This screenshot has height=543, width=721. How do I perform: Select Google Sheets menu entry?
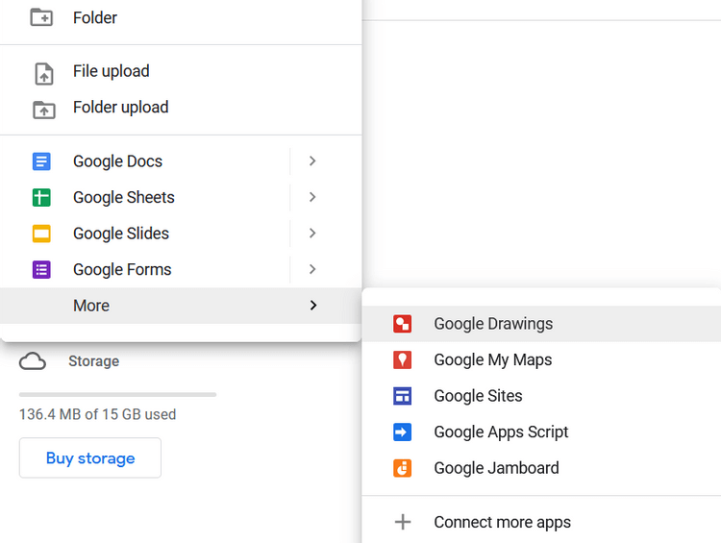181,197
